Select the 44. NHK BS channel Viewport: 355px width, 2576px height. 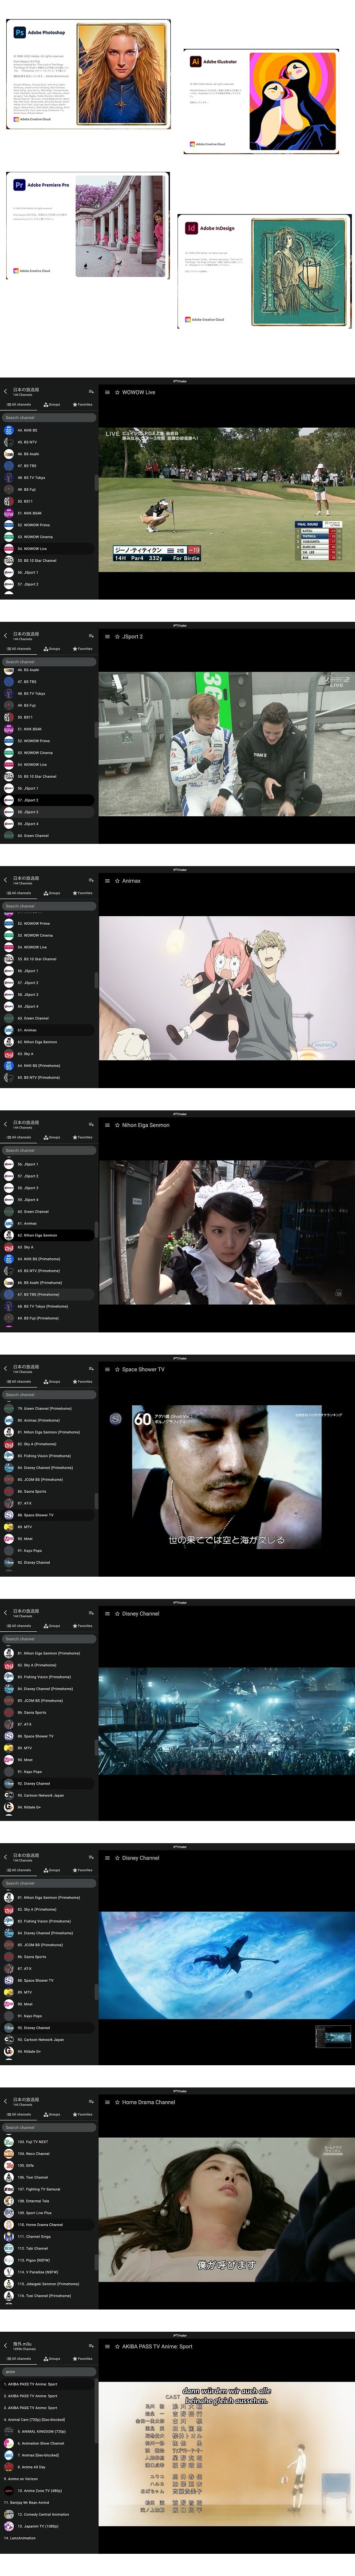[27, 430]
